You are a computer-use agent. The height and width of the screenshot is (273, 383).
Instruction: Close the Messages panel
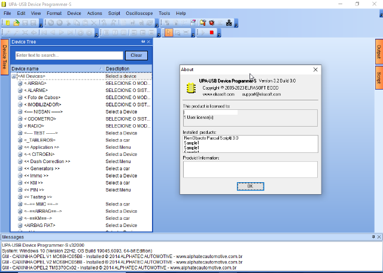379,237
